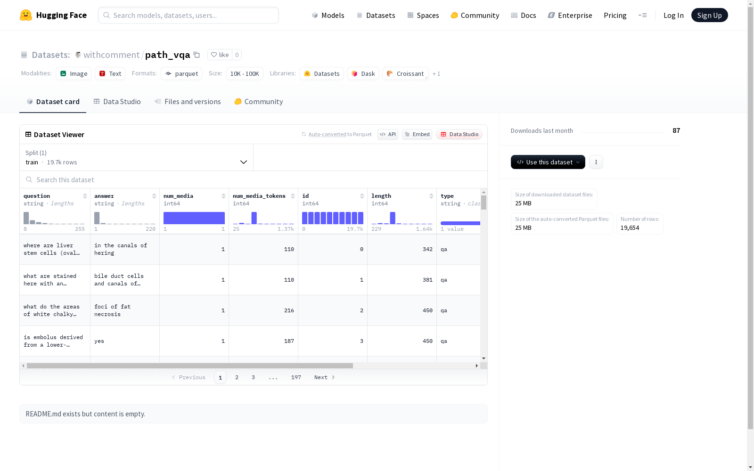Click the like count number

pyautogui.click(x=237, y=55)
